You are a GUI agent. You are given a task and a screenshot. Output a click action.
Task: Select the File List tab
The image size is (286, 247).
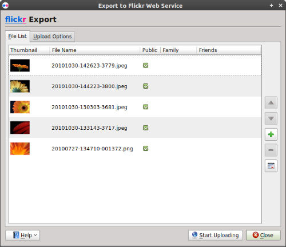point(17,36)
